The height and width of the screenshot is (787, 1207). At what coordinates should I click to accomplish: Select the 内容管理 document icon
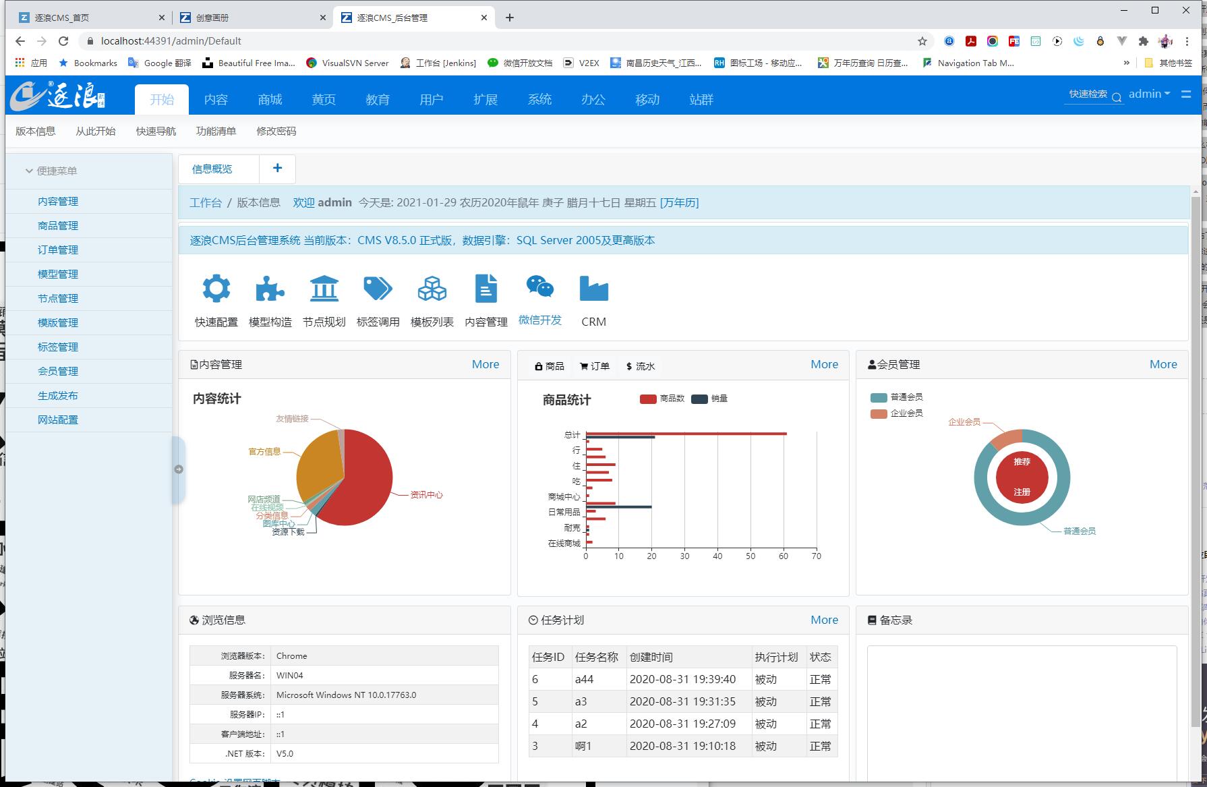[485, 289]
